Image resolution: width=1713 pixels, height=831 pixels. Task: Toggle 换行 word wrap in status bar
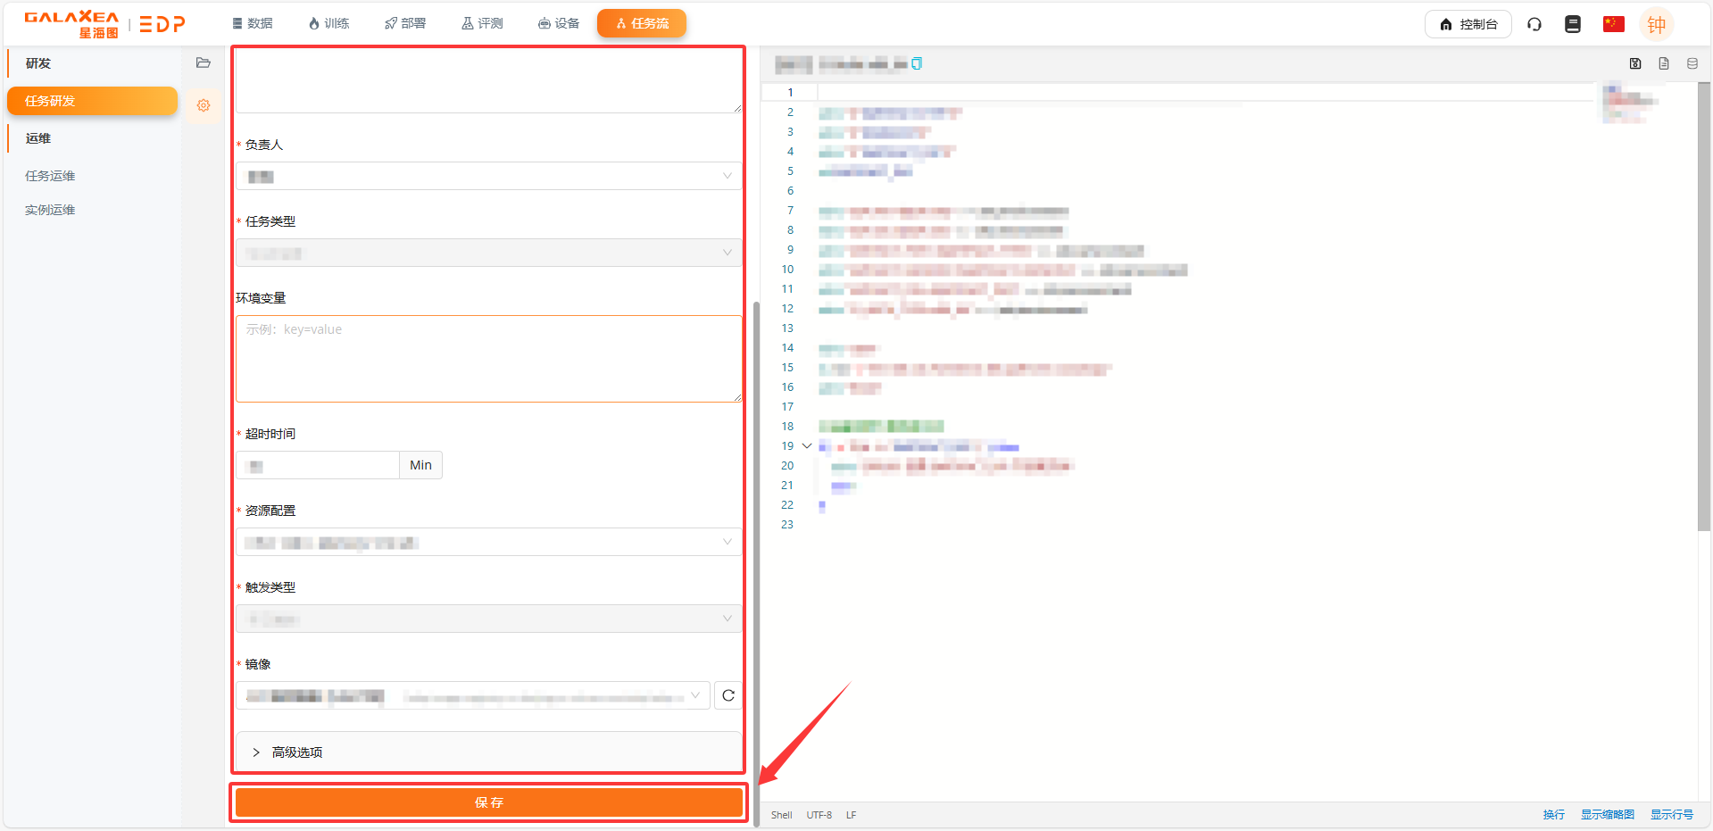pyautogui.click(x=1553, y=815)
